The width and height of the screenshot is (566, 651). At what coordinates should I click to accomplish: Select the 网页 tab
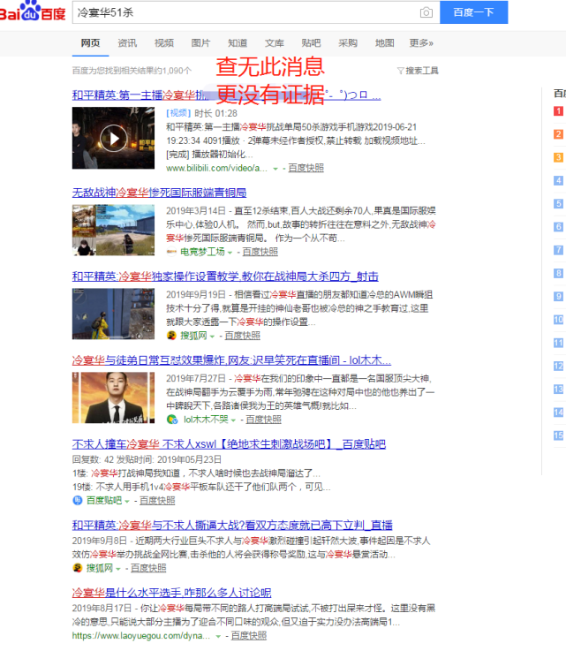tap(90, 43)
